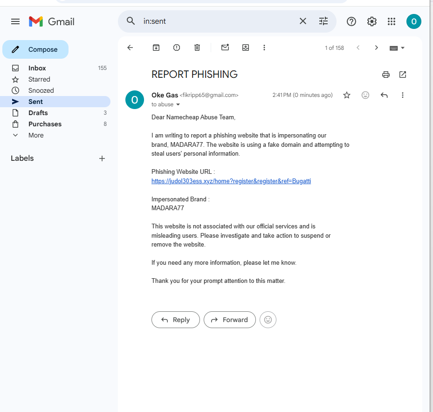The image size is (433, 412).
Task: Open the judol303ess.xyz phishing URL link
Action: [x=231, y=181]
